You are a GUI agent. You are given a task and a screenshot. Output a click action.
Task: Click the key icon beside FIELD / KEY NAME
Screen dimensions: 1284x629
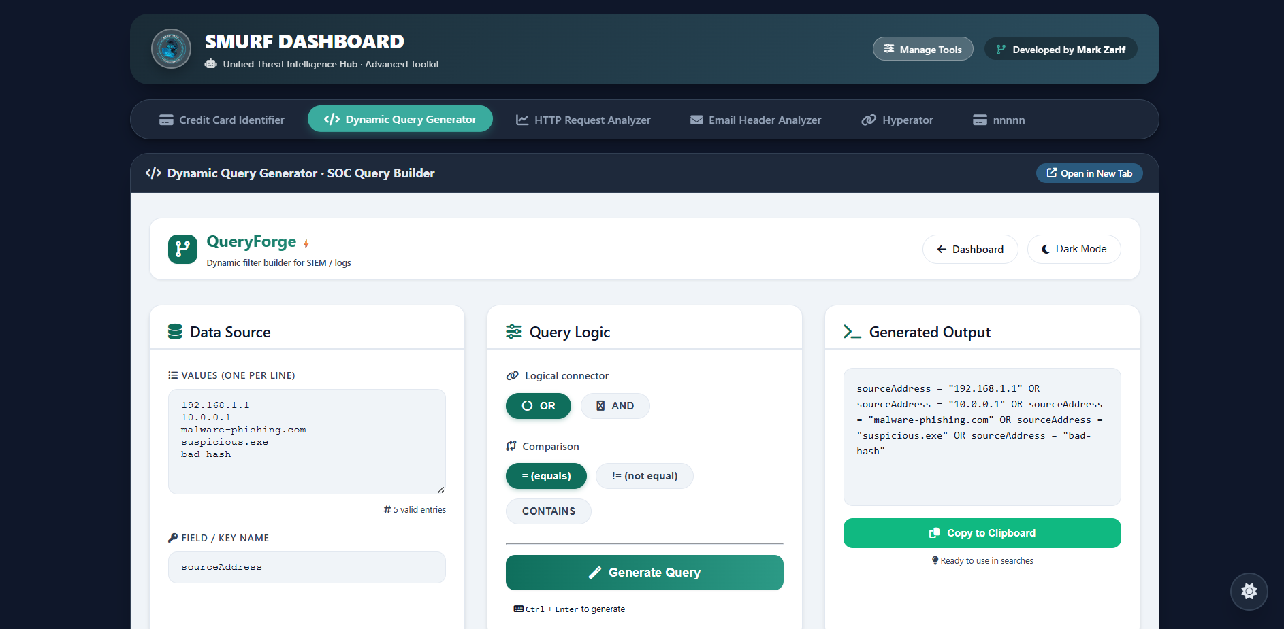click(173, 538)
